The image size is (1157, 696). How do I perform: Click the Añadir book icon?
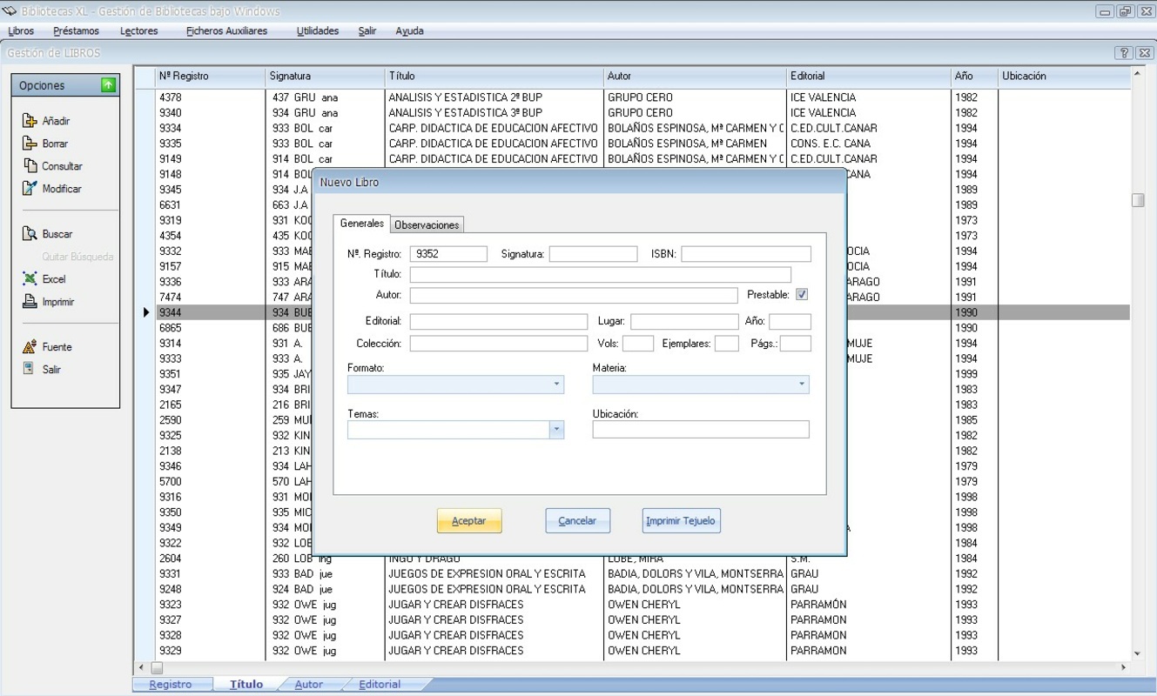click(29, 121)
